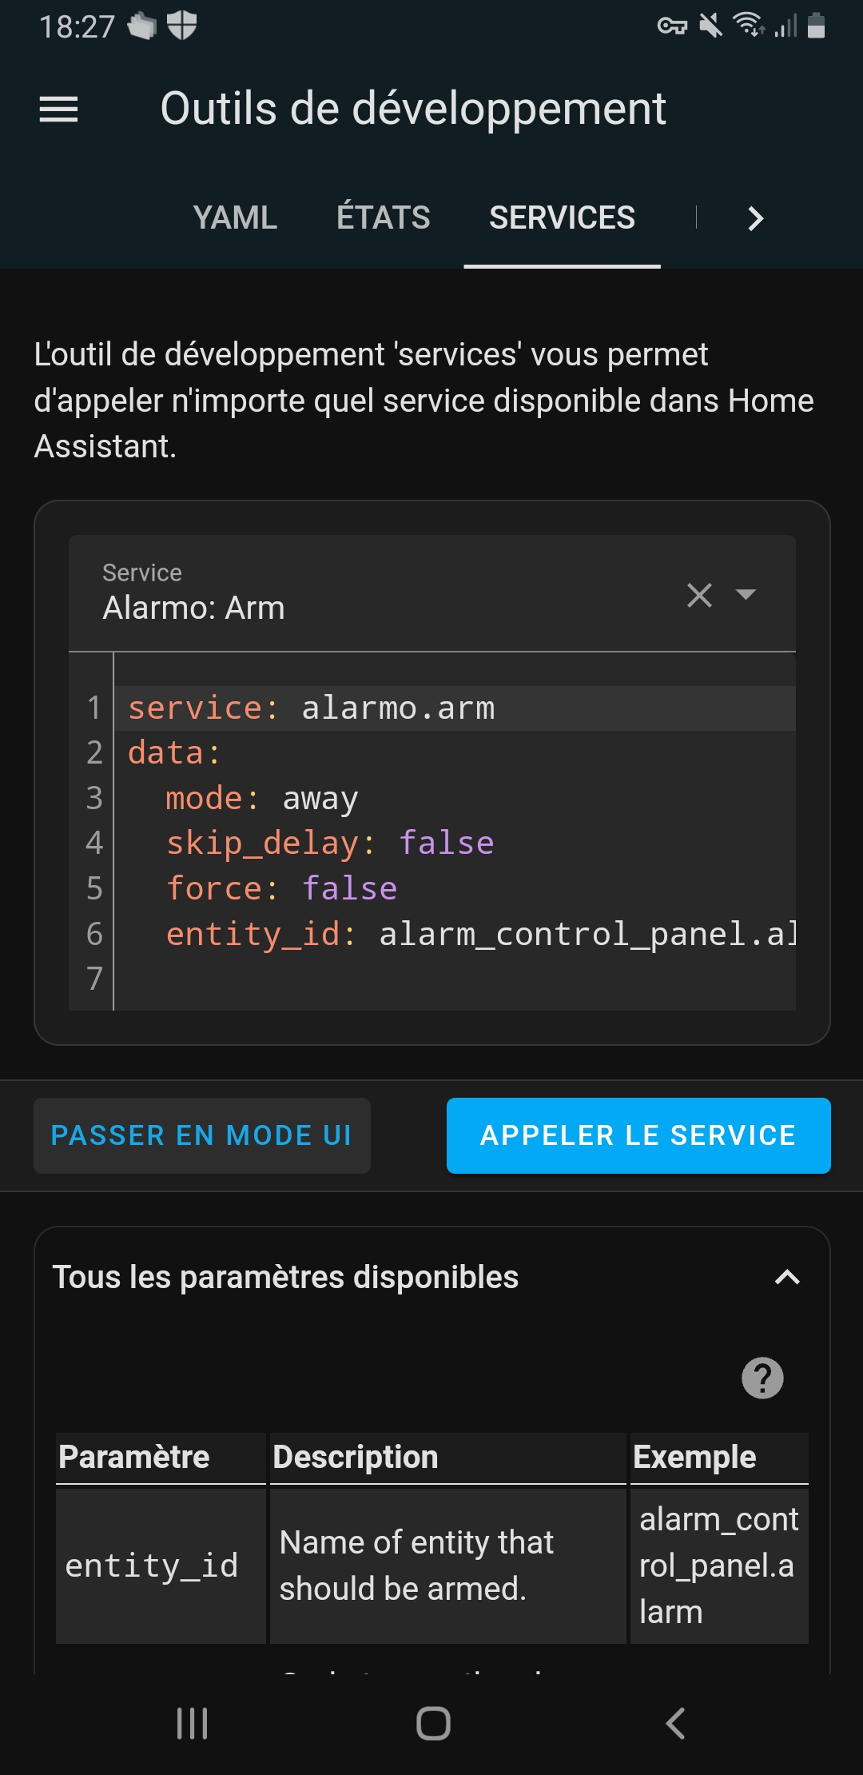863x1775 pixels.
Task: Open the parameters help question mark icon
Action: (x=762, y=1378)
